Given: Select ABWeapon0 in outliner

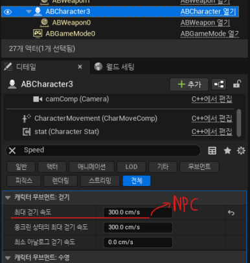Looking at the screenshot, I should point(71,23).
